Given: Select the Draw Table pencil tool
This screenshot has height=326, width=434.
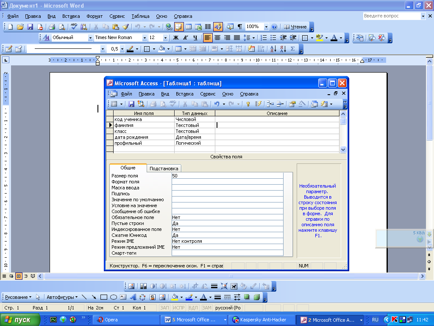Looking at the screenshot, I should click(x=8, y=49).
